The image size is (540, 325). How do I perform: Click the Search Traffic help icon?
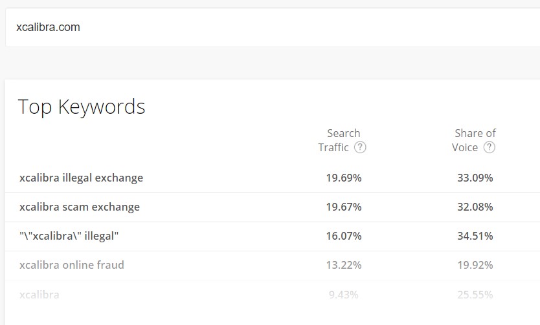[x=360, y=147]
